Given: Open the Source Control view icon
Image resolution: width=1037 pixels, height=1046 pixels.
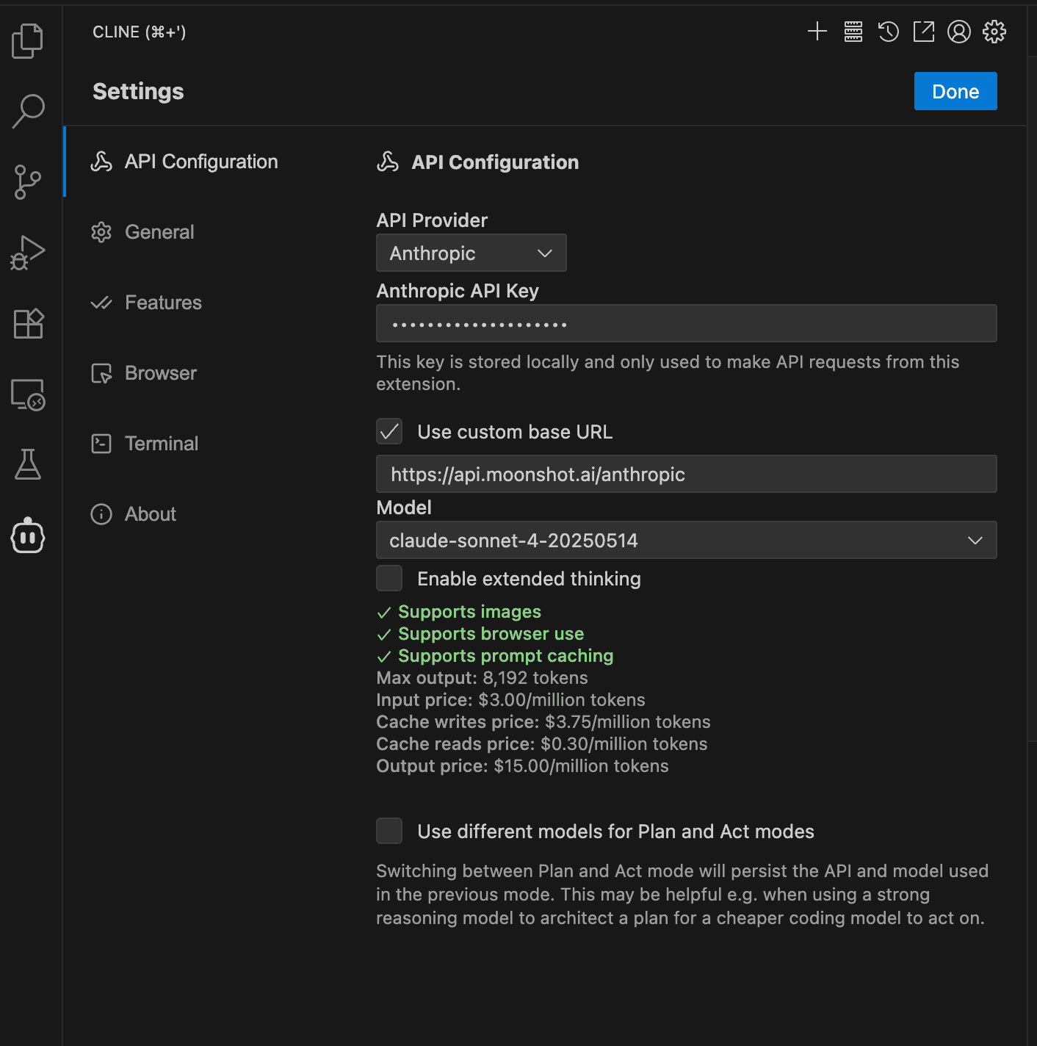Looking at the screenshot, I should tap(28, 182).
